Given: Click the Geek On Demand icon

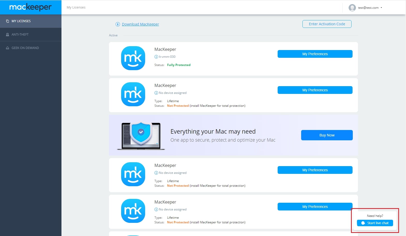Looking at the screenshot, I should click(x=7, y=48).
